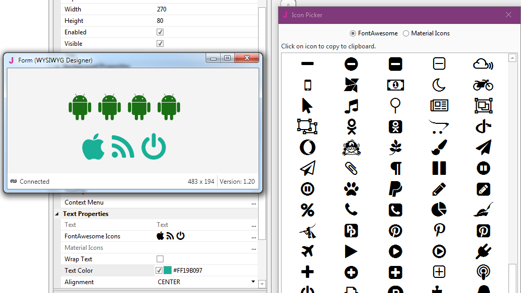This screenshot has height=293, width=521.
Task: Copy the paragraph symbol icon
Action: click(x=396, y=169)
